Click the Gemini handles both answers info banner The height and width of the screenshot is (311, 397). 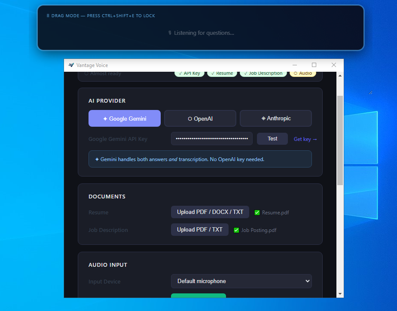pos(200,159)
